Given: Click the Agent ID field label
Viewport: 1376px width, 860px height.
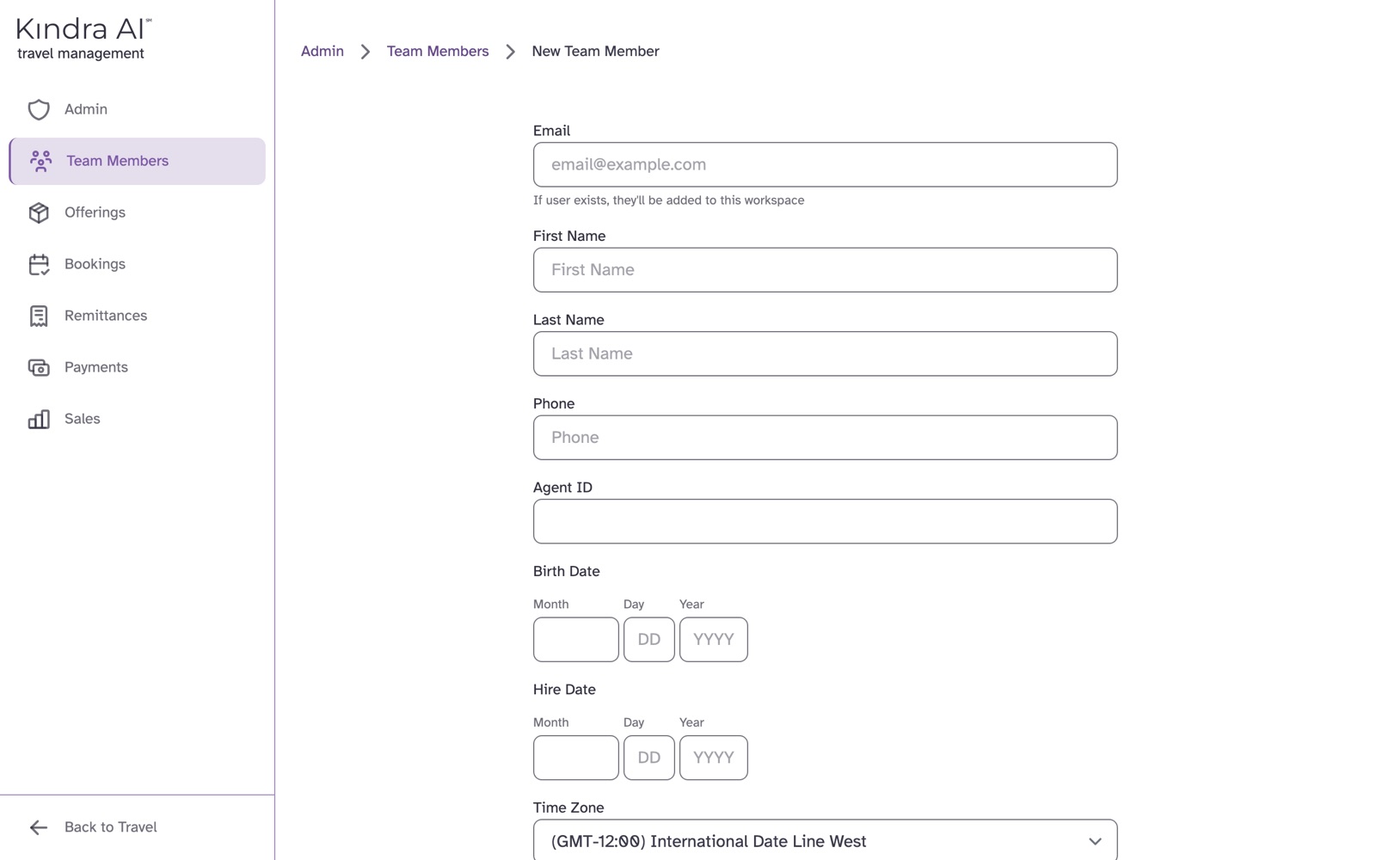Looking at the screenshot, I should 562,488.
